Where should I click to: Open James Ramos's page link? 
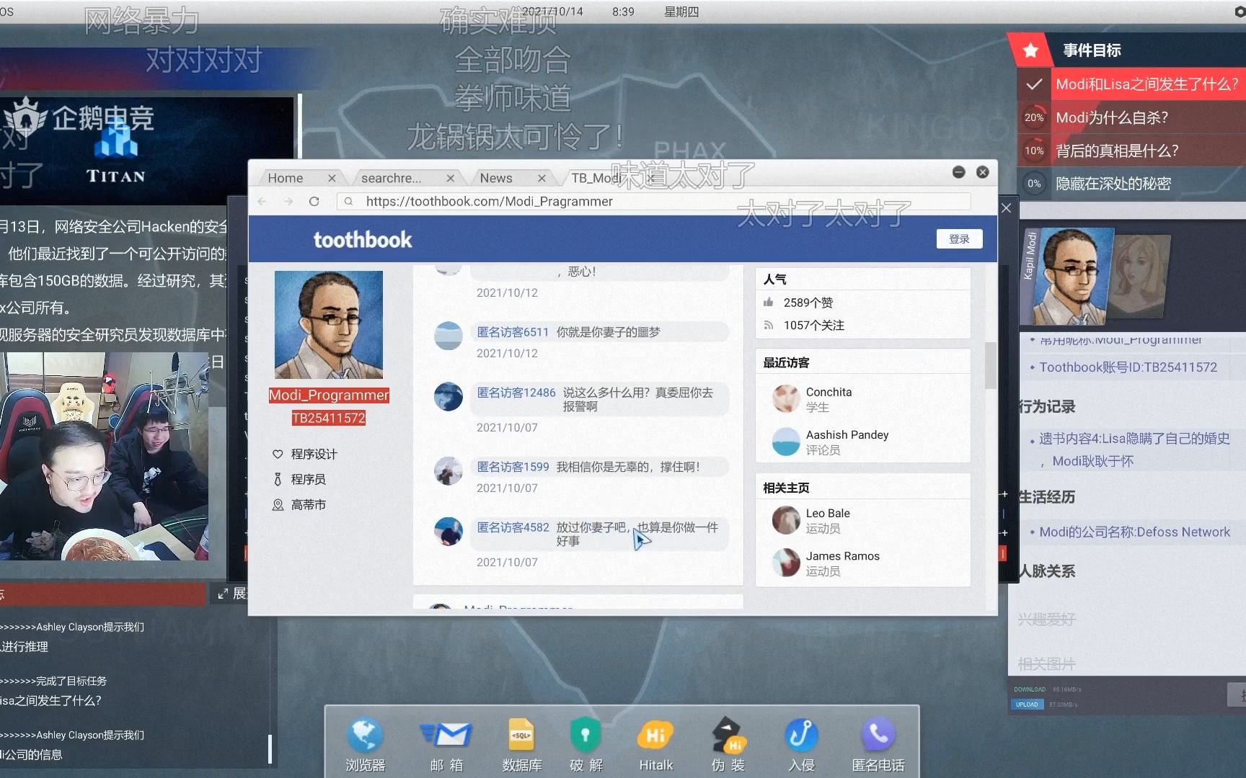pyautogui.click(x=842, y=555)
